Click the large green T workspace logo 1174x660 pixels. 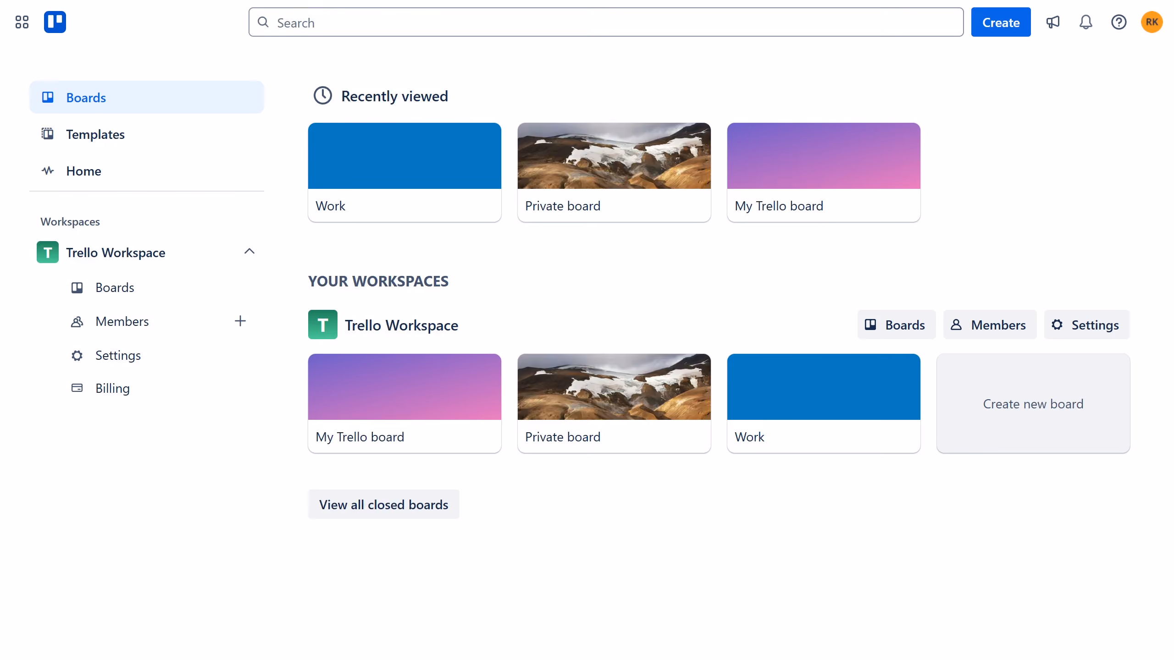(x=323, y=324)
